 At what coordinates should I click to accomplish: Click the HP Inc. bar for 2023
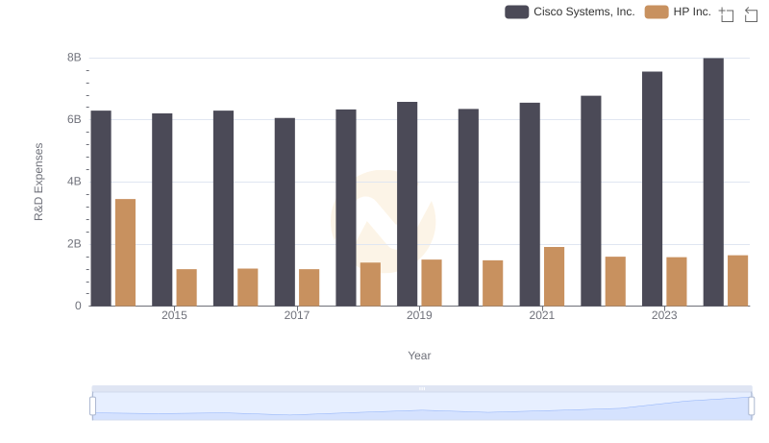[x=677, y=282]
